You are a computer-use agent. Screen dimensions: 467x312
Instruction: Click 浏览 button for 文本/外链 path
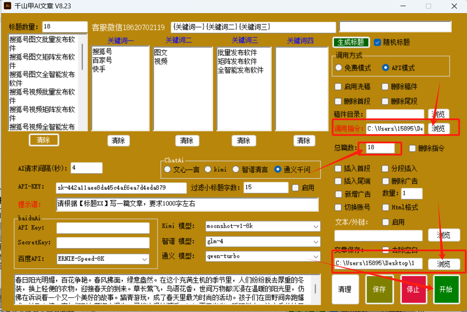click(x=444, y=235)
